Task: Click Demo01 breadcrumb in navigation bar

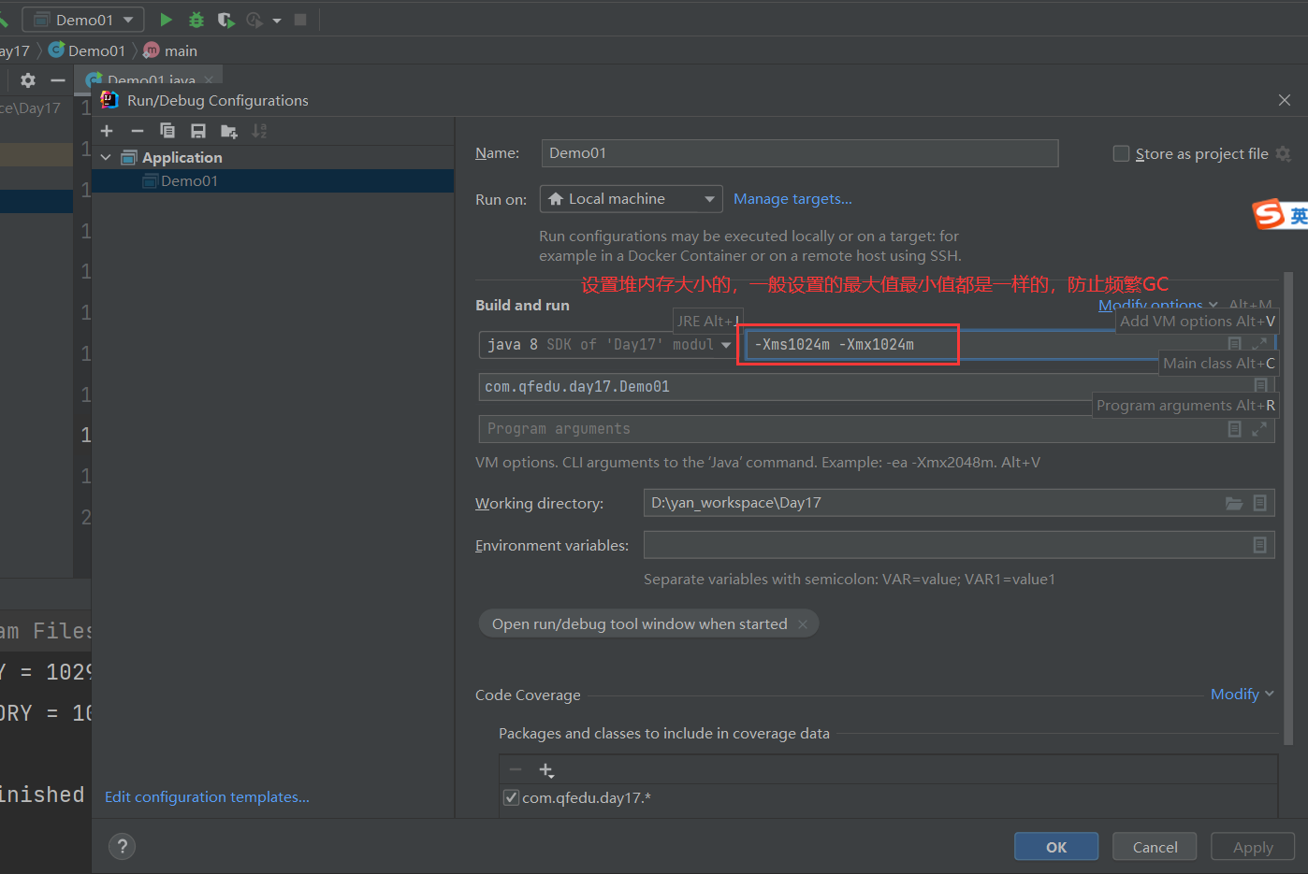Action: tap(87, 50)
